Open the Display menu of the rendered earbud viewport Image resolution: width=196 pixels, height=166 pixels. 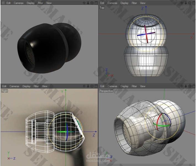pos(31,3)
